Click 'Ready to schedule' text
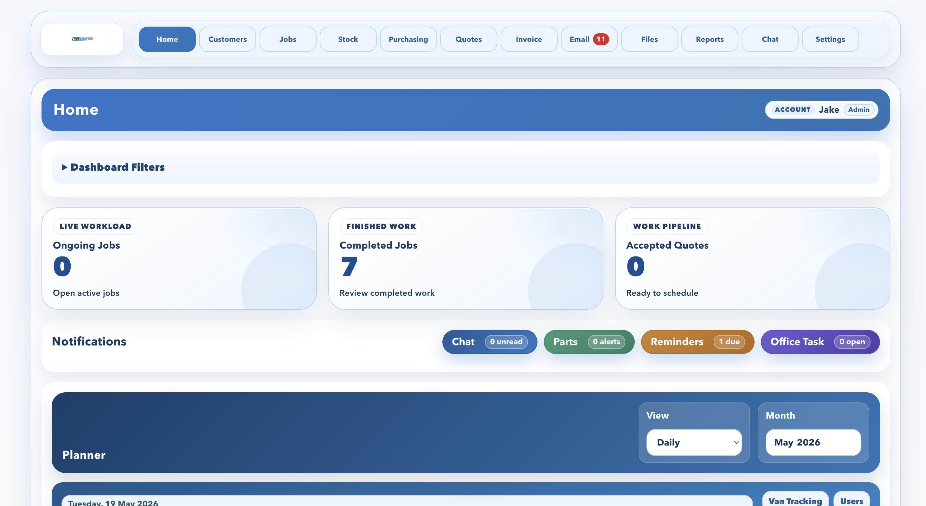This screenshot has width=926, height=506. 662,293
